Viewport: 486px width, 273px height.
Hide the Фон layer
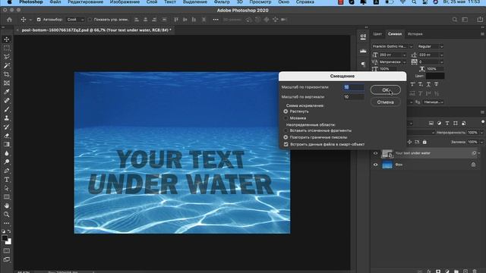click(375, 165)
